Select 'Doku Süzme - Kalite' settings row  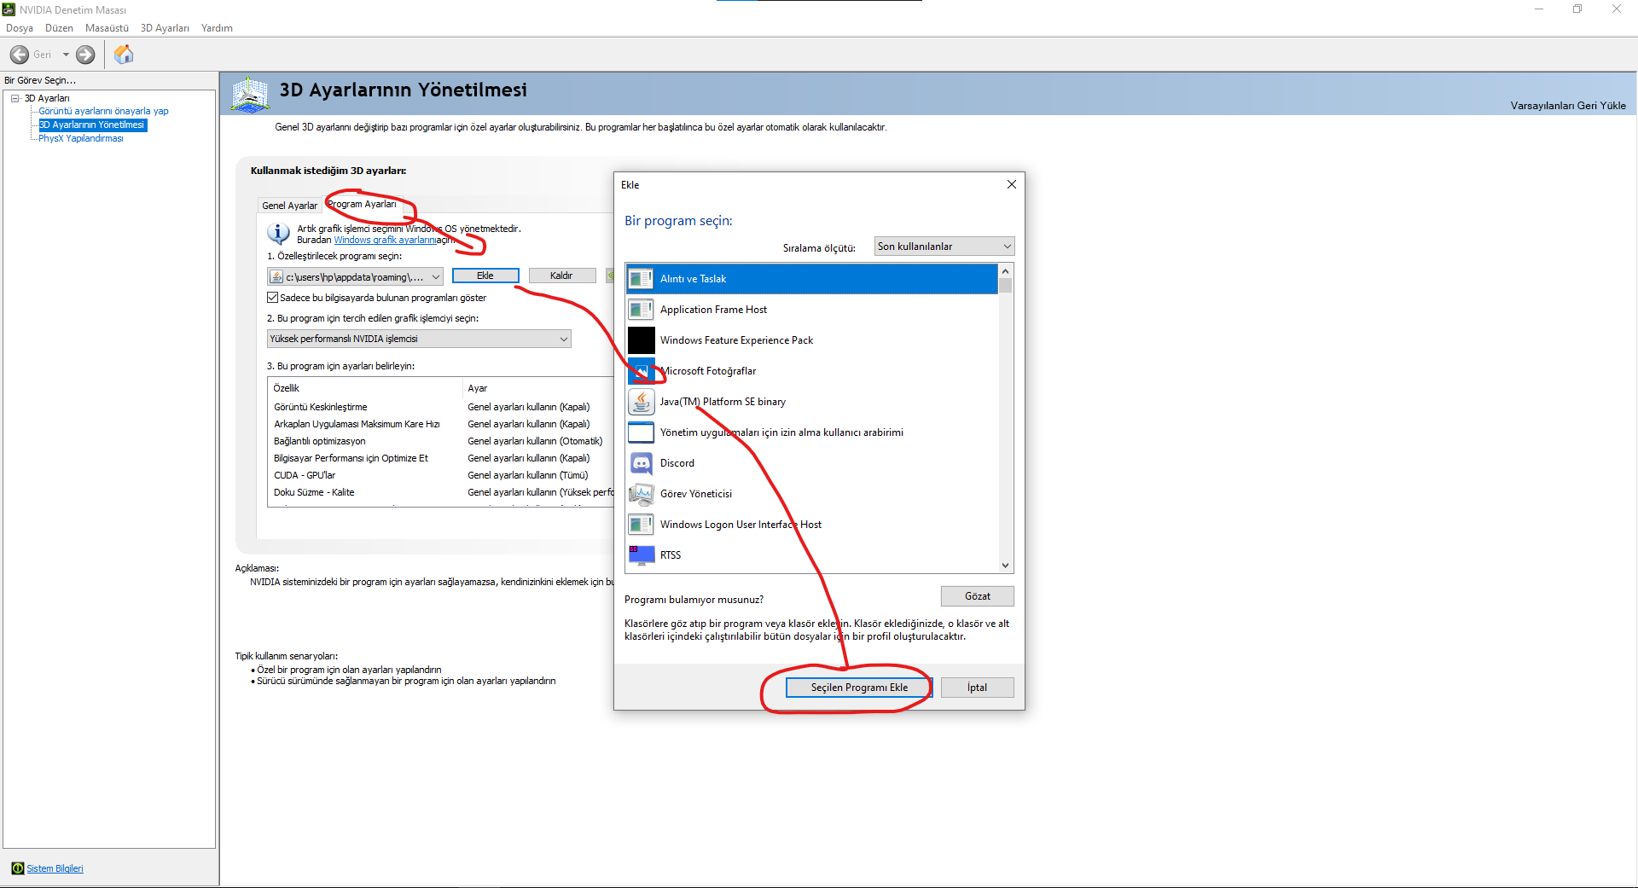(x=440, y=492)
